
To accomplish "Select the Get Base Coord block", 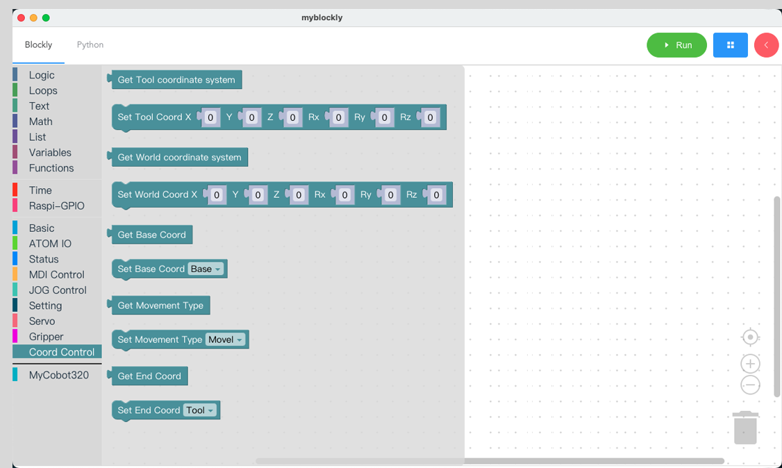I will coord(151,235).
